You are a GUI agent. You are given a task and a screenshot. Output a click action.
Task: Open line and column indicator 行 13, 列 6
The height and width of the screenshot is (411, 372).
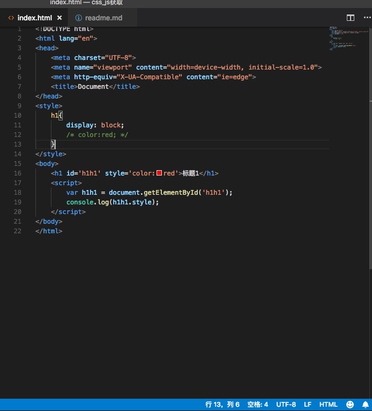click(x=222, y=405)
